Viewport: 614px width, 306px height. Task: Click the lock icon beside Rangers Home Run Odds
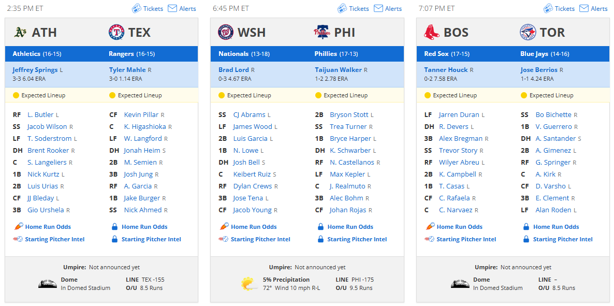pyautogui.click(x=115, y=226)
